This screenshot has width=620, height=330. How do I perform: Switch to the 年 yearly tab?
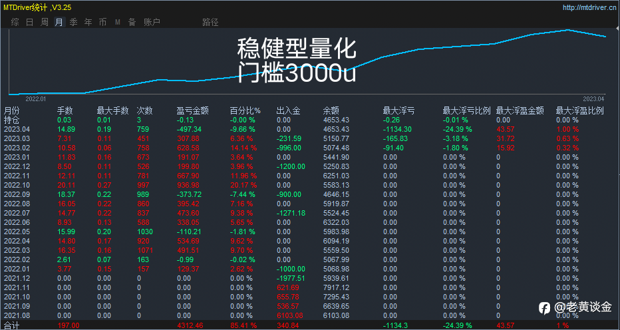pos(88,22)
